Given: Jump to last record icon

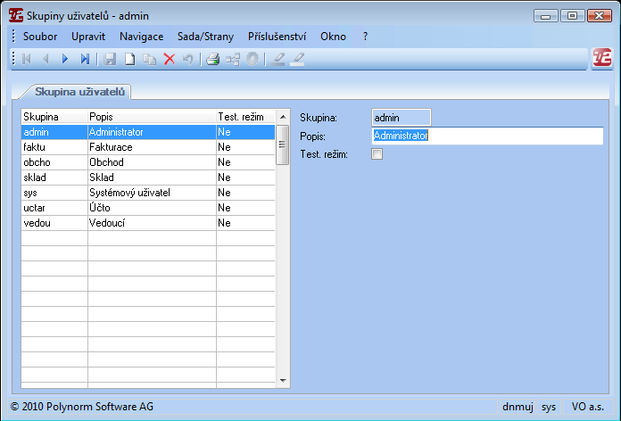Looking at the screenshot, I should coord(85,59).
